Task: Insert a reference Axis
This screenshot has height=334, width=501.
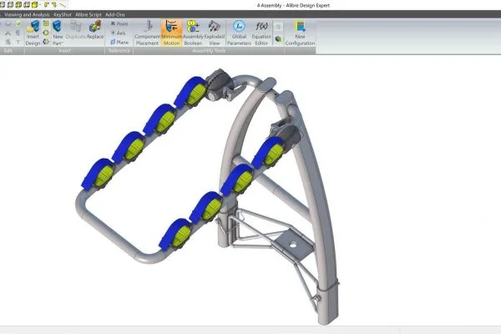Action: 118,33
